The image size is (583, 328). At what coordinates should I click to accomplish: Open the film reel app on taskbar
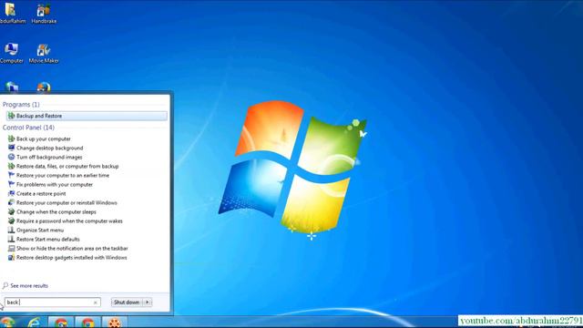pyautogui.click(x=115, y=322)
